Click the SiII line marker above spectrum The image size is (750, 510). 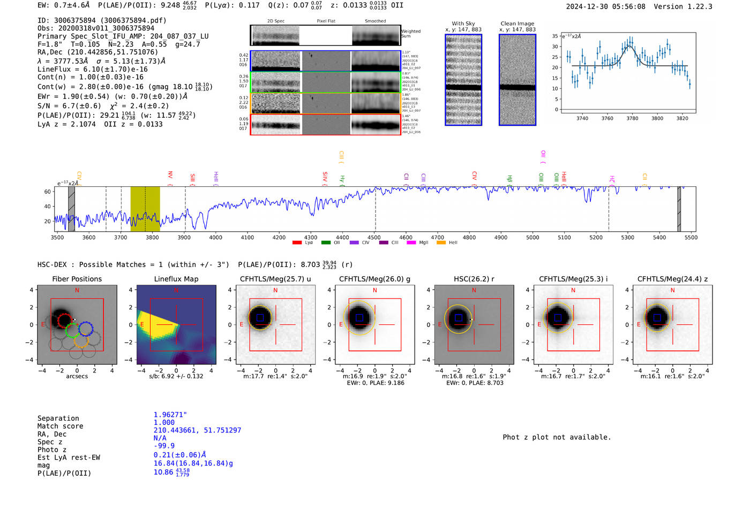(193, 179)
